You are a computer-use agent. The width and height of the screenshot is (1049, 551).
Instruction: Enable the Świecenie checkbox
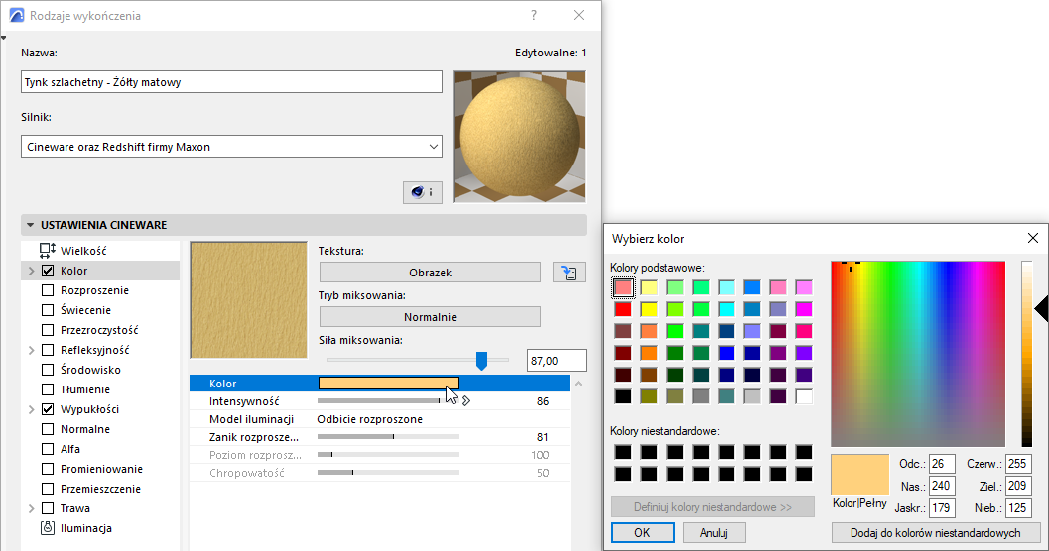[48, 310]
